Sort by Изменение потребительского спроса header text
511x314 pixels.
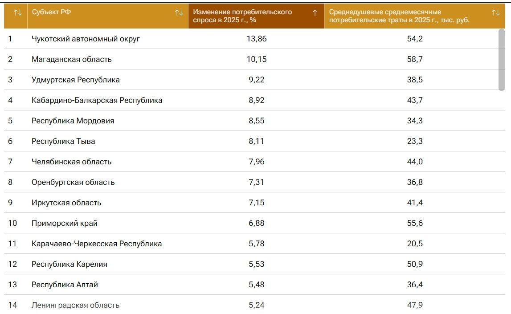242,16
